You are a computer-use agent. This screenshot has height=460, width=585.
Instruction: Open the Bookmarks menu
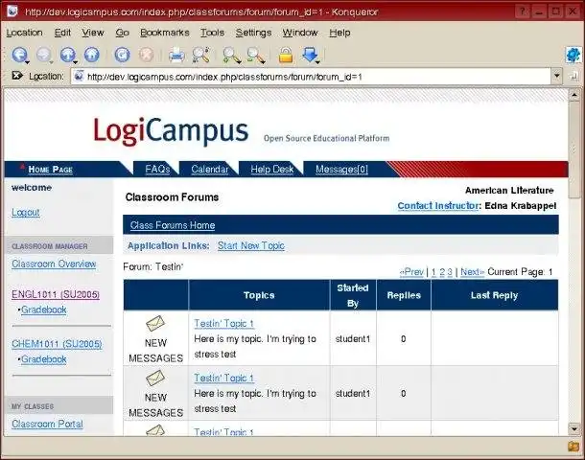click(165, 33)
